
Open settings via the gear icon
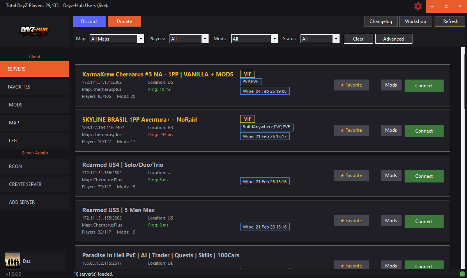[417, 6]
